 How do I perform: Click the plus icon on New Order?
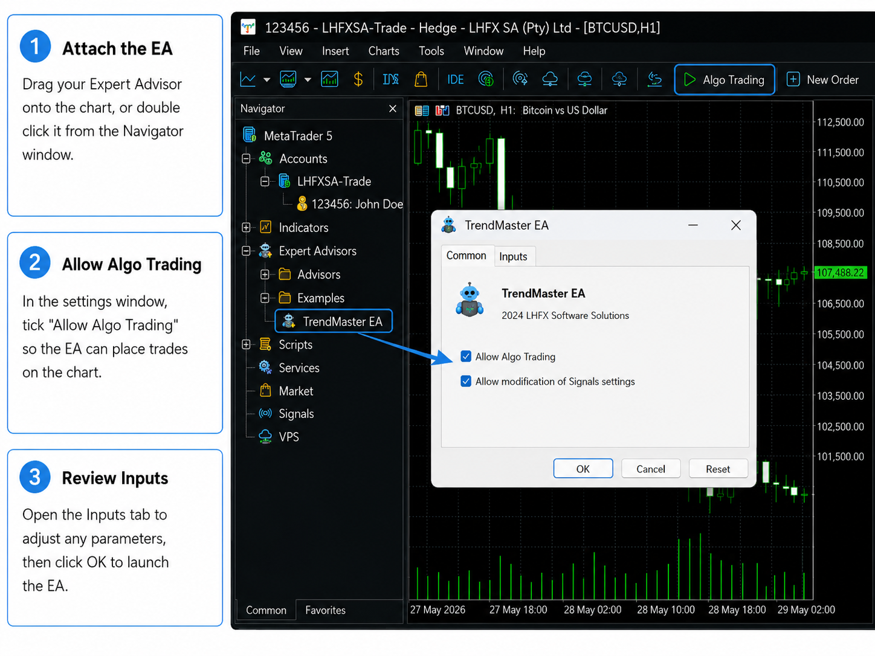793,79
